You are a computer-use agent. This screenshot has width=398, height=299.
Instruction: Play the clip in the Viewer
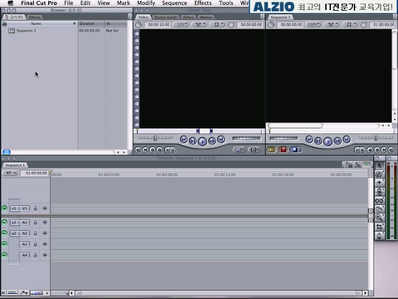pos(202,141)
